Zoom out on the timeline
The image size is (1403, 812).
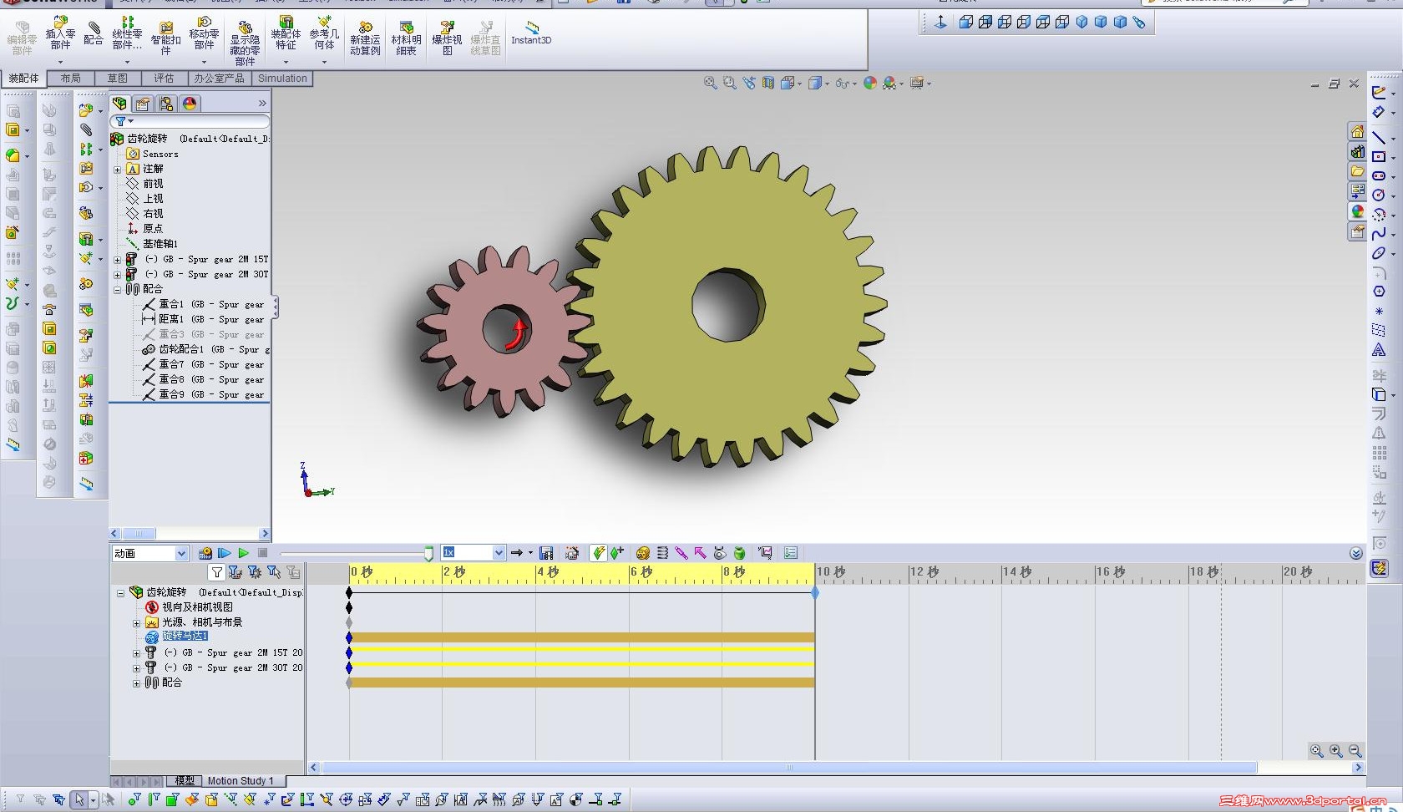coord(1355,751)
